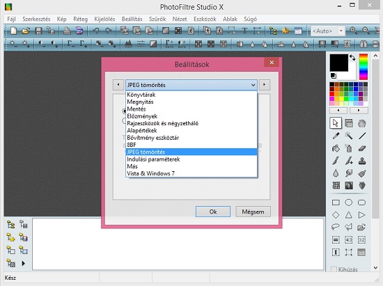
Task: Select Könyvtárak in the list
Action: pyautogui.click(x=191, y=95)
